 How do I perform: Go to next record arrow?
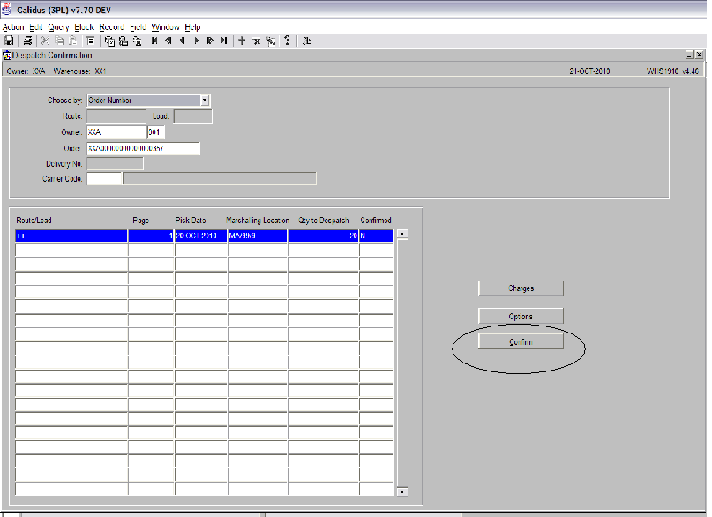coord(196,41)
